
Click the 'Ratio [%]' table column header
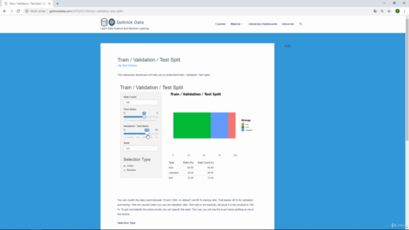point(188,162)
